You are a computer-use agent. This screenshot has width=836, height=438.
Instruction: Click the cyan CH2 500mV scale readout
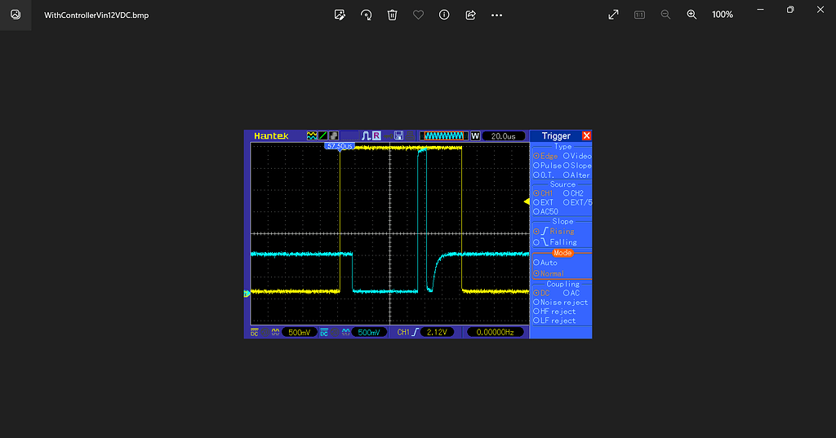[x=368, y=333]
